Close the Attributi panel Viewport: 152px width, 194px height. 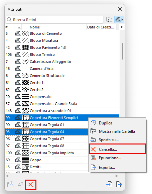tap(120, 9)
